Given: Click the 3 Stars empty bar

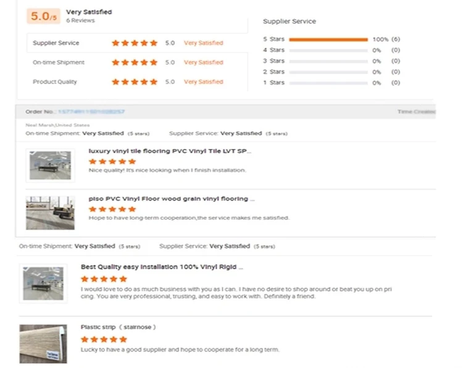Looking at the screenshot, I should click(328, 61).
